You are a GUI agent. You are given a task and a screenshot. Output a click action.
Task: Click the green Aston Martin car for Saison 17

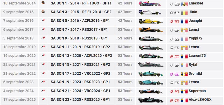[x=151, y=74]
